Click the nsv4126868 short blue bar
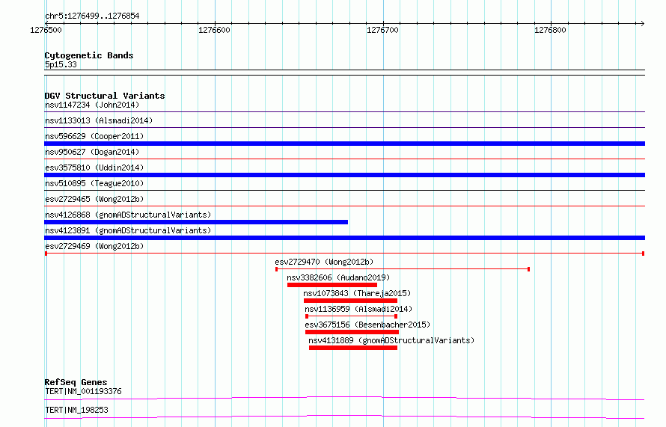The image size is (666, 427). [x=196, y=222]
